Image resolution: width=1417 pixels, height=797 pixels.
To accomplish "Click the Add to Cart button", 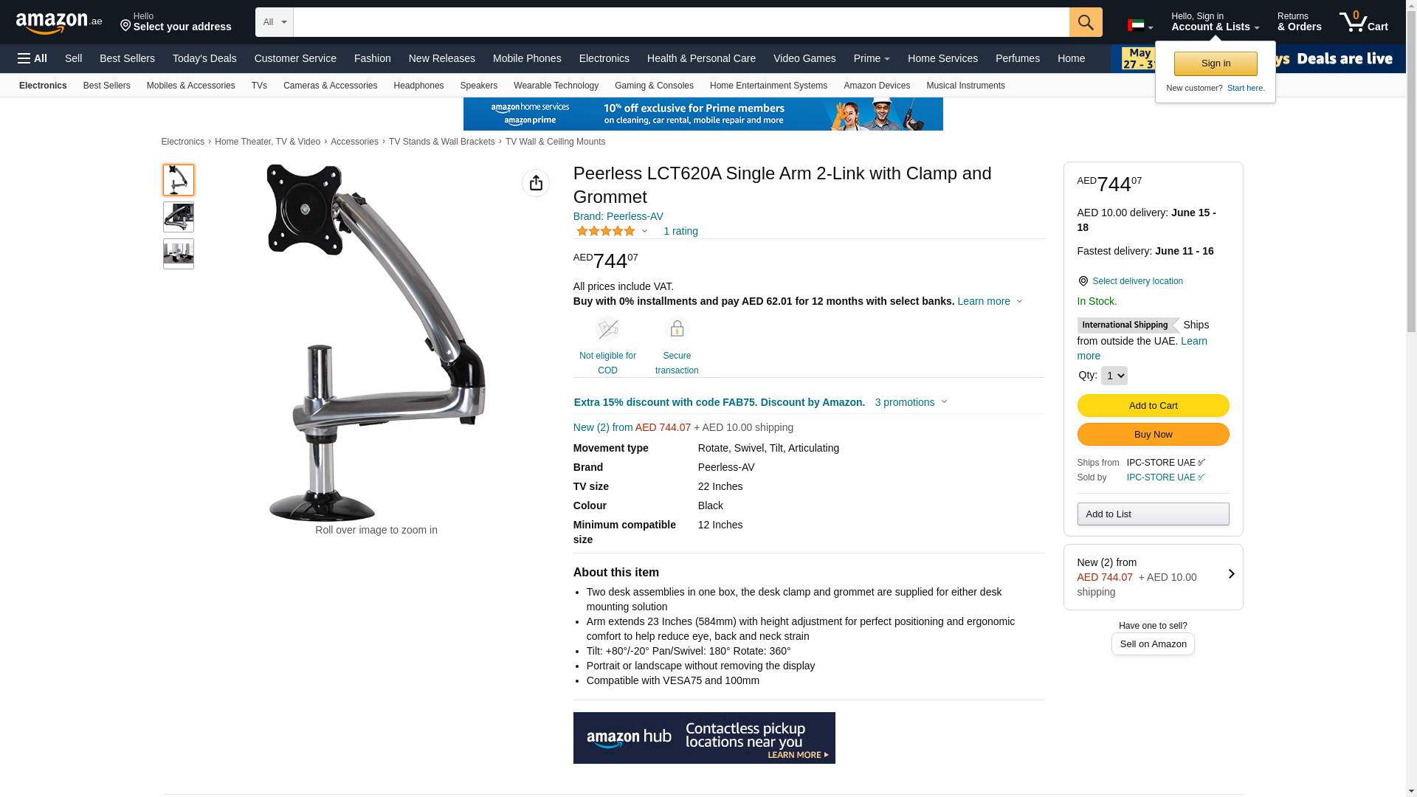I will pos(1153,405).
